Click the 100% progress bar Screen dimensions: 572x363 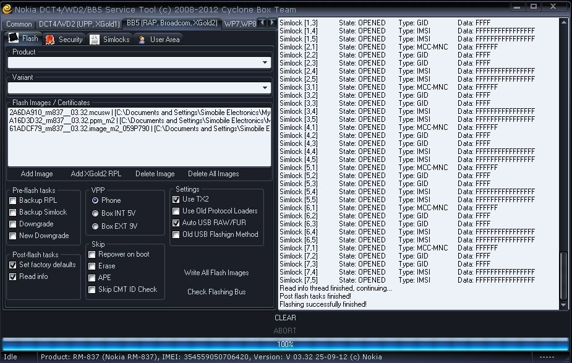285,344
